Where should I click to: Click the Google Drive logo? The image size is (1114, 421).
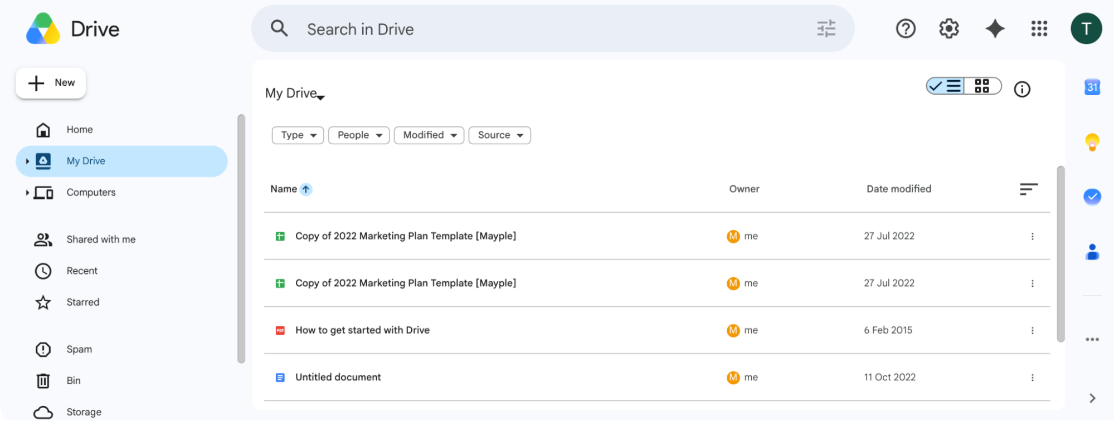(43, 29)
